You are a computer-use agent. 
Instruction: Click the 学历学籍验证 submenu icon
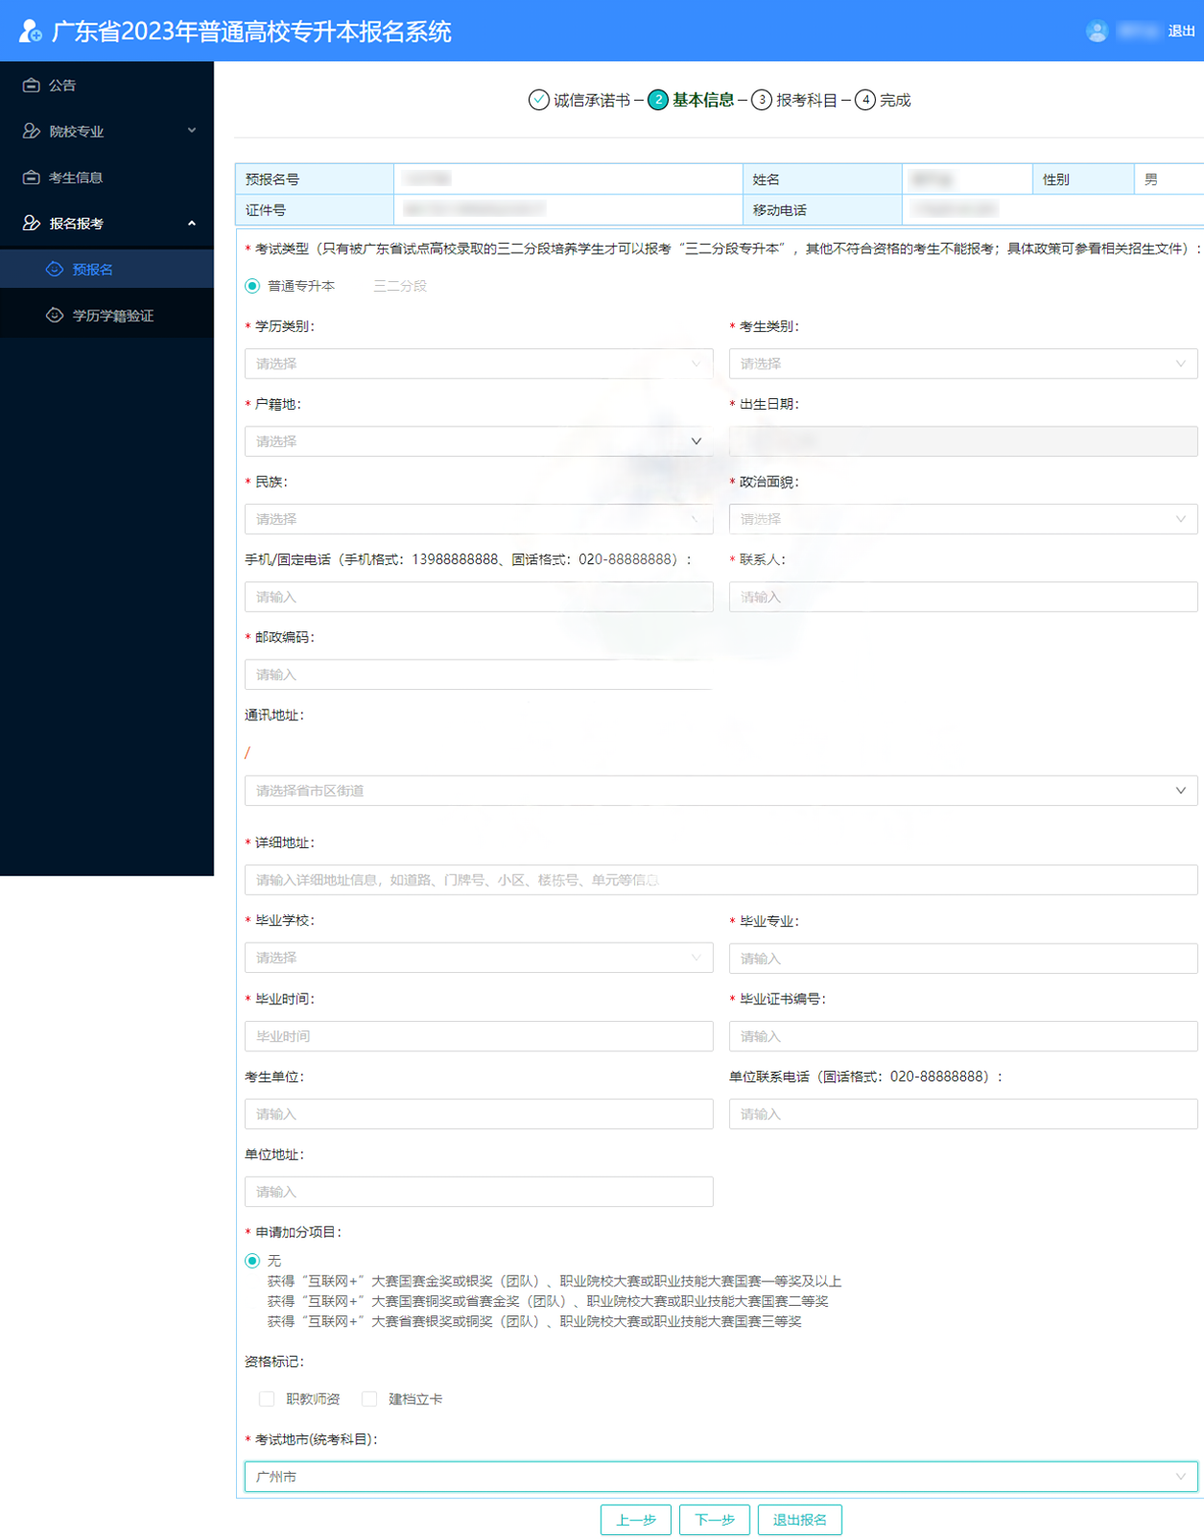55,316
